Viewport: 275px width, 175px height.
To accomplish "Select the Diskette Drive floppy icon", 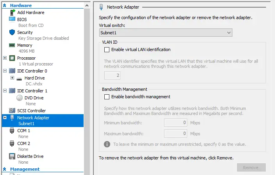I will pyautogui.click(x=12, y=156).
